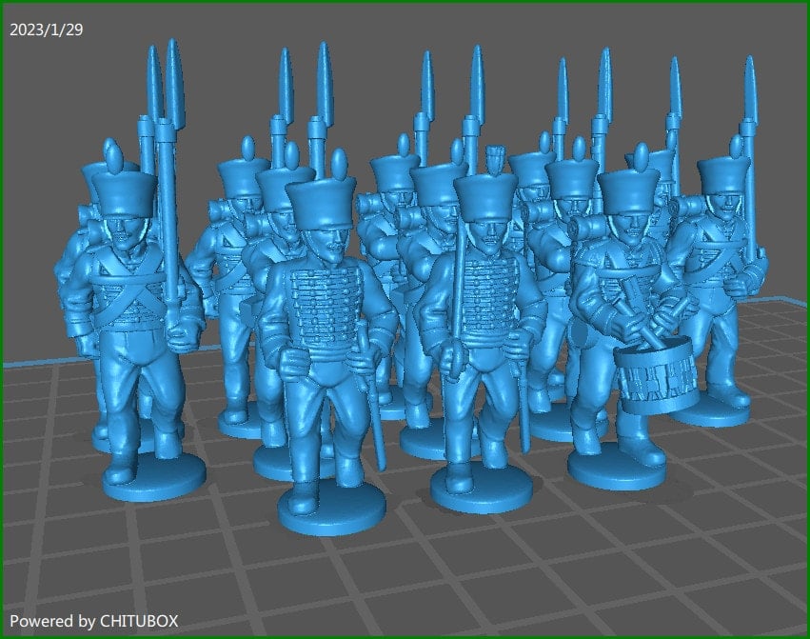810x639 pixels.
Task: Click the green border at the top edge
Action: coord(405,3)
